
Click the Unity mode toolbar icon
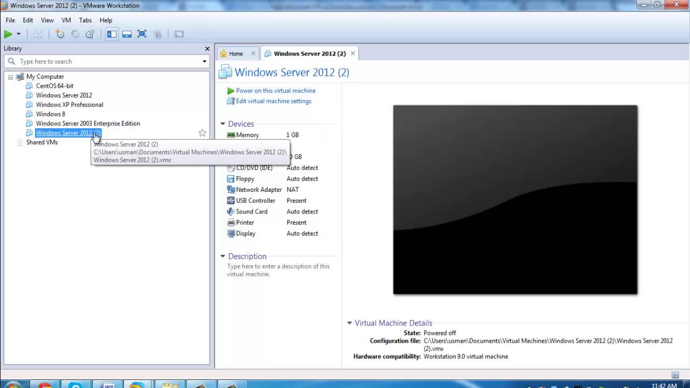[x=157, y=34]
